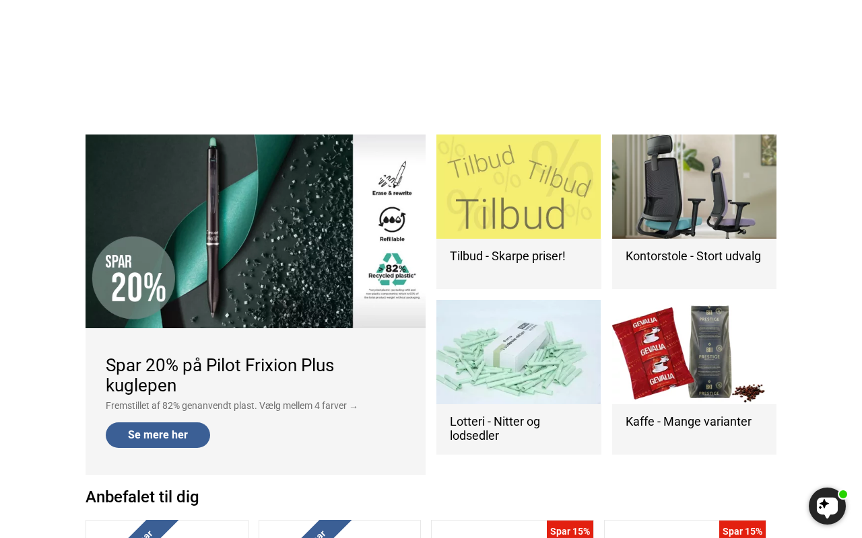Select Lotteri - Nitter og lodsedler link
The height and width of the screenshot is (538, 862).
[495, 428]
